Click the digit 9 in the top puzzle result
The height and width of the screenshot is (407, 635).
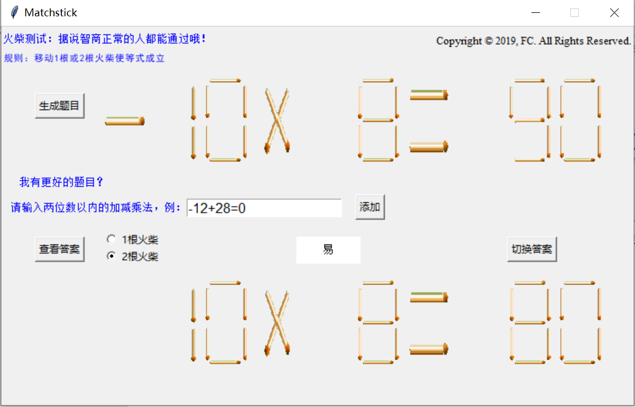click(530, 120)
